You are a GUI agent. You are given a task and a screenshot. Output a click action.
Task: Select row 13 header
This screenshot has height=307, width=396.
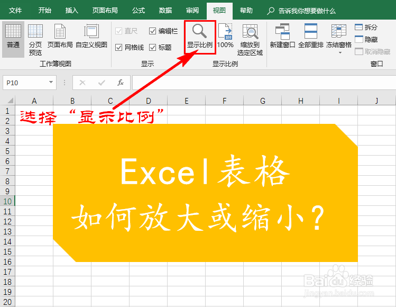tap(7, 231)
